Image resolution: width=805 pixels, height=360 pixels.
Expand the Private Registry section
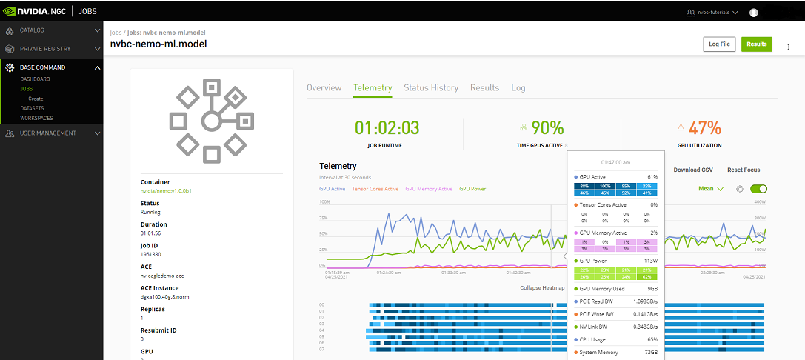(x=98, y=50)
